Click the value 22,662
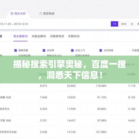This screenshot has width=139, height=139. [71, 86]
